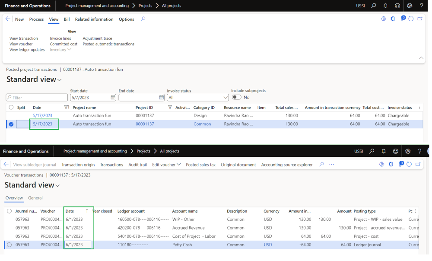The width and height of the screenshot is (432, 261).
Task: Open settings gear in top header
Action: 410,6
